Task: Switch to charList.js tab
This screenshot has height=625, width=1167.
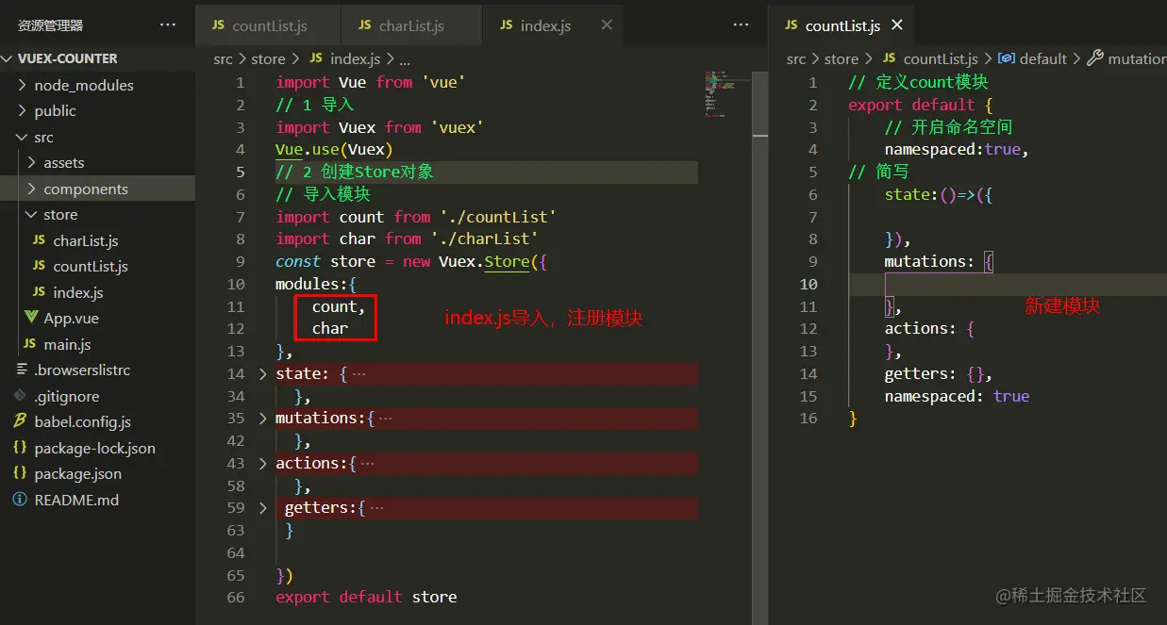Action: click(409, 25)
